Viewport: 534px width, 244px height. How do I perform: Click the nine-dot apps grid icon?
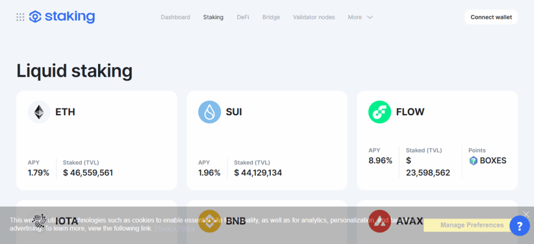tap(20, 17)
